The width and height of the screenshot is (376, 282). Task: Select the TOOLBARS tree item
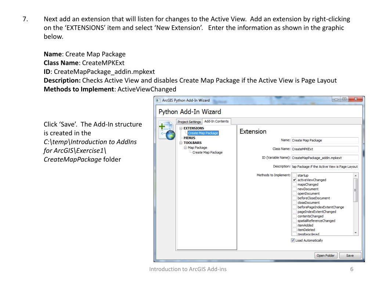(192, 143)
